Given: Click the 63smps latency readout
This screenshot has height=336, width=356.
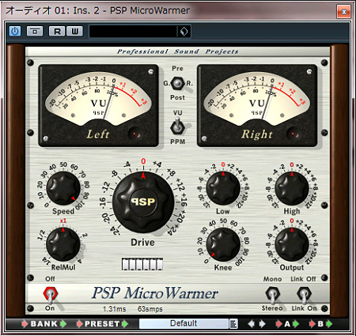Looking at the screenshot, I should point(150,309).
